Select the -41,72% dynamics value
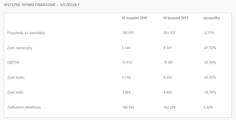236x120 pixels. coord(210,48)
